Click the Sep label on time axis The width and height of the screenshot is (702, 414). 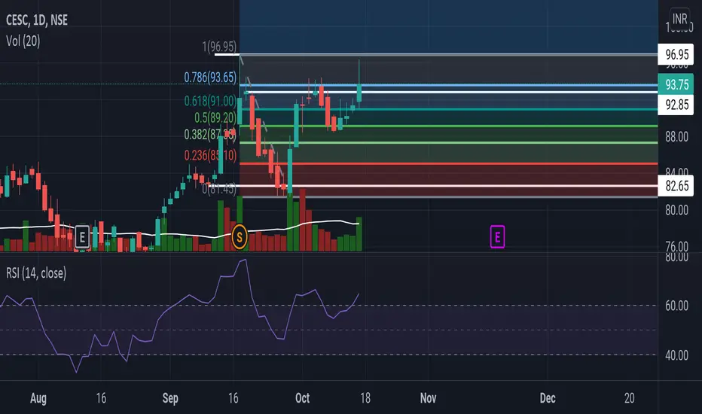[x=170, y=398]
